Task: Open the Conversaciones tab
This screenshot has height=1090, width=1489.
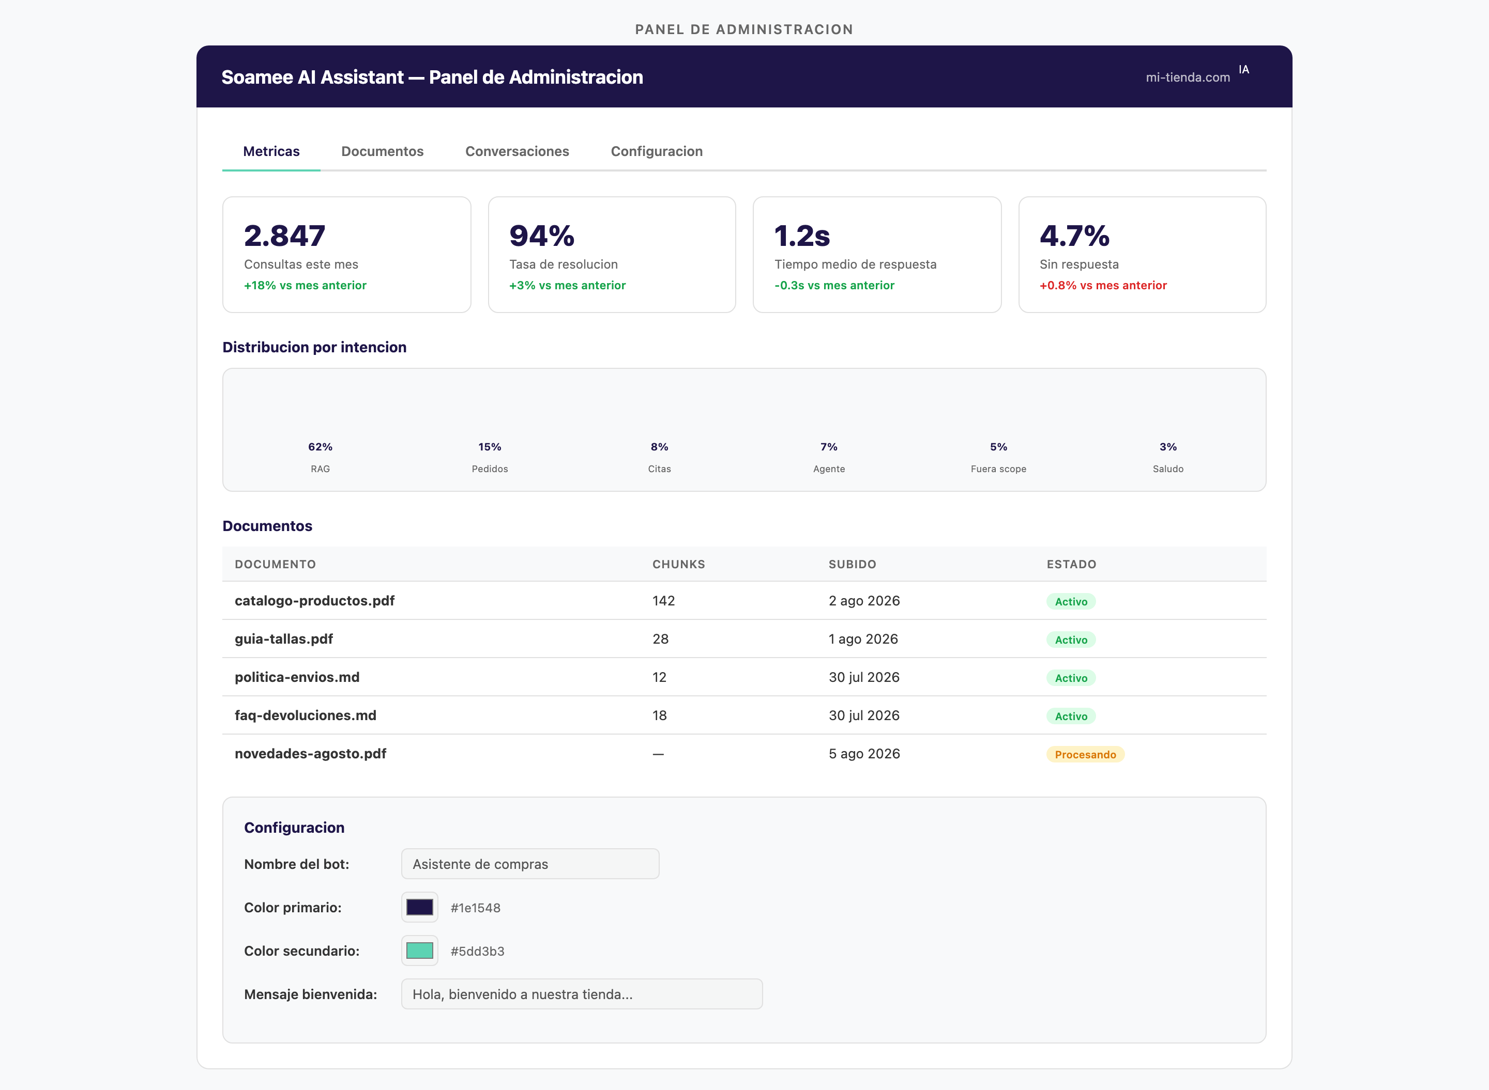Action: click(x=517, y=151)
